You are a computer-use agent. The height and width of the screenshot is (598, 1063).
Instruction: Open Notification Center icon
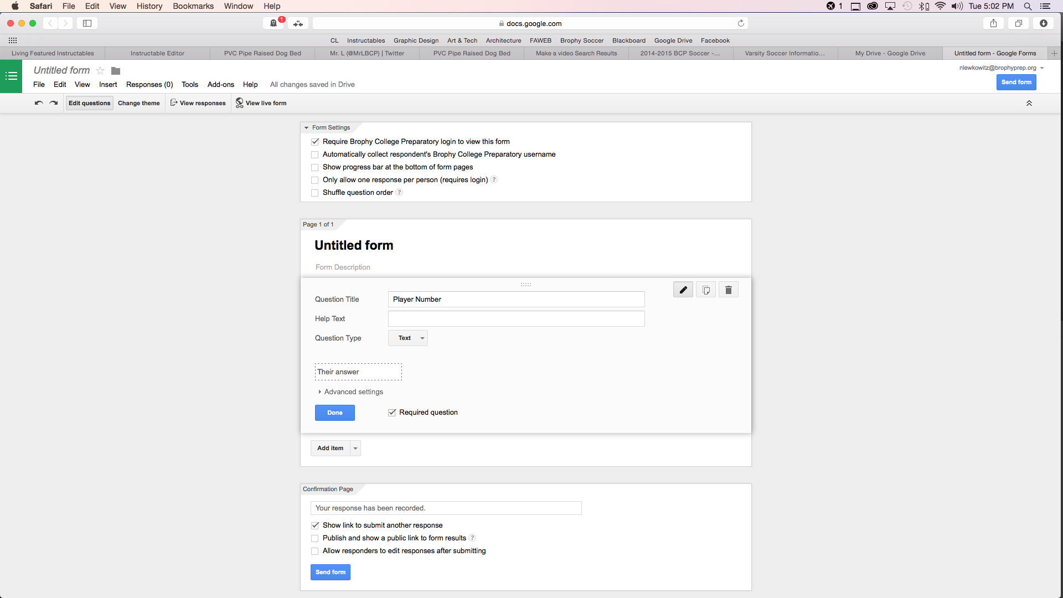1045,6
